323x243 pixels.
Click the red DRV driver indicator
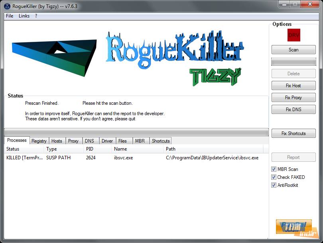[x=293, y=35]
